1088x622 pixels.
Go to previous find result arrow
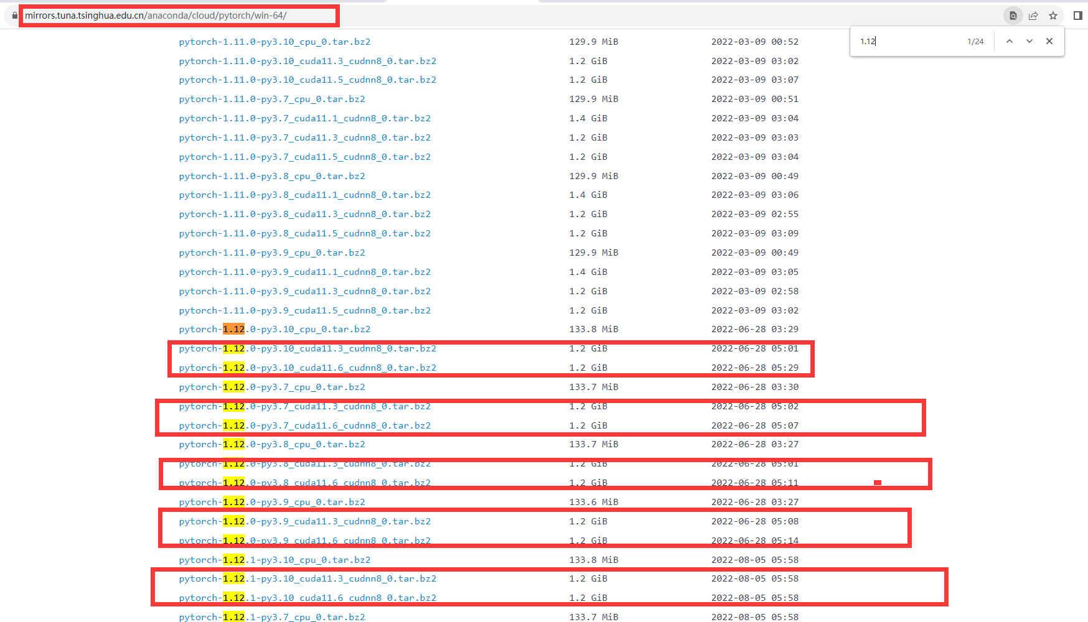tap(1010, 41)
